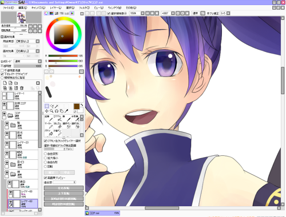Click the 左右反転 flip horizontal button
286x217 pixels.
(x=63, y=188)
